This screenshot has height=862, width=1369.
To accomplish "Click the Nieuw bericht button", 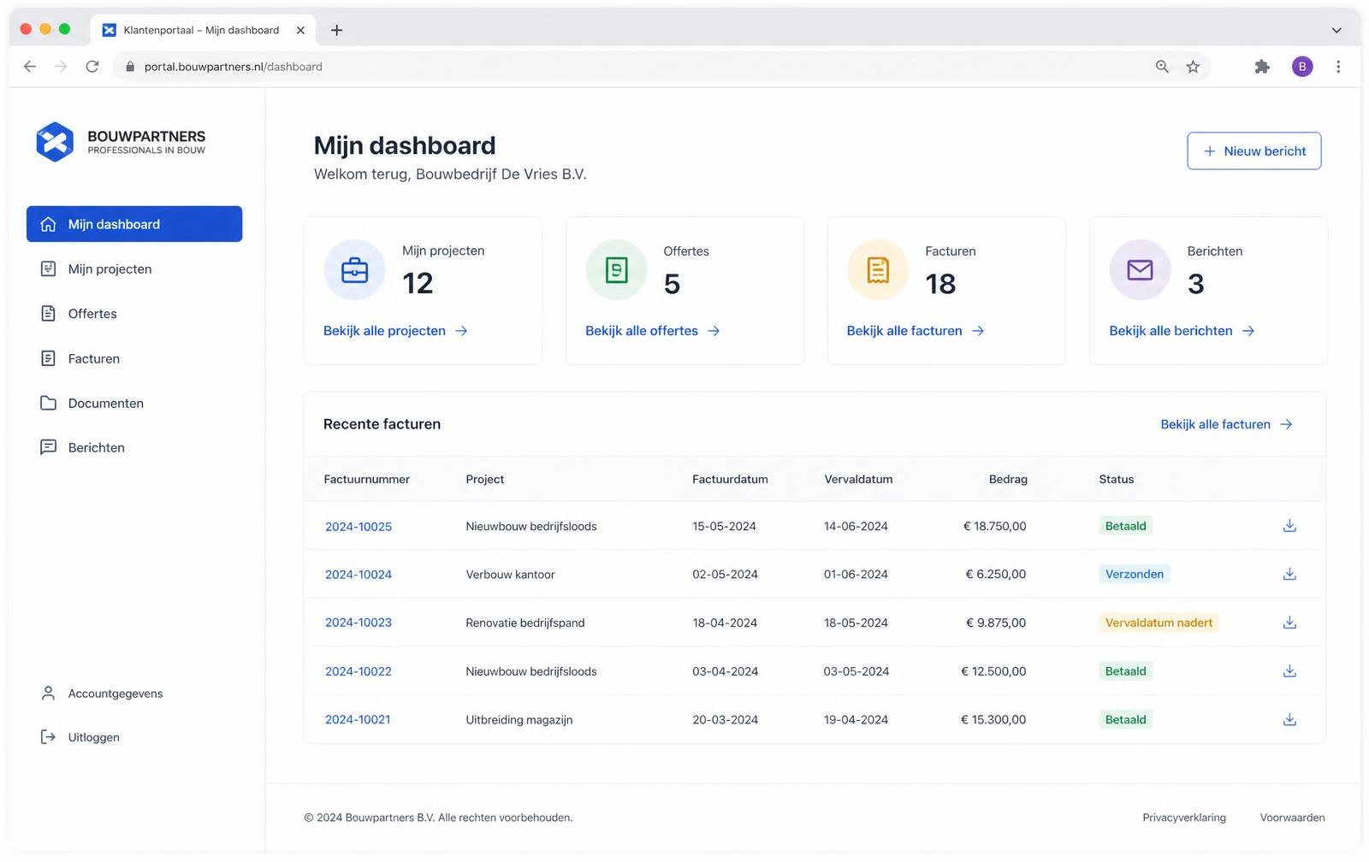I will 1253,151.
